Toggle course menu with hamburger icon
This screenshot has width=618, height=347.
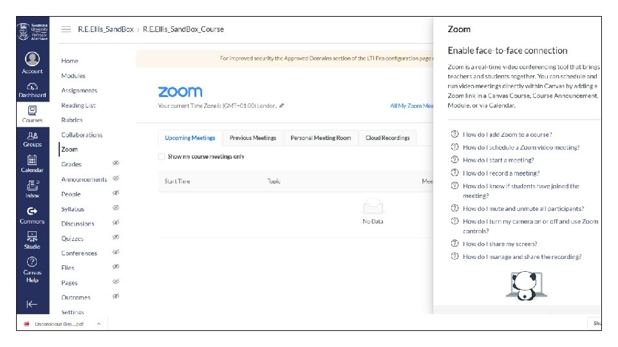(x=66, y=29)
